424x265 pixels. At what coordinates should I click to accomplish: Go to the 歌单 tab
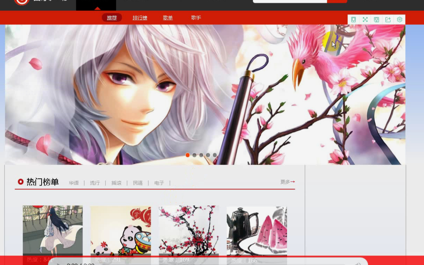click(x=168, y=18)
